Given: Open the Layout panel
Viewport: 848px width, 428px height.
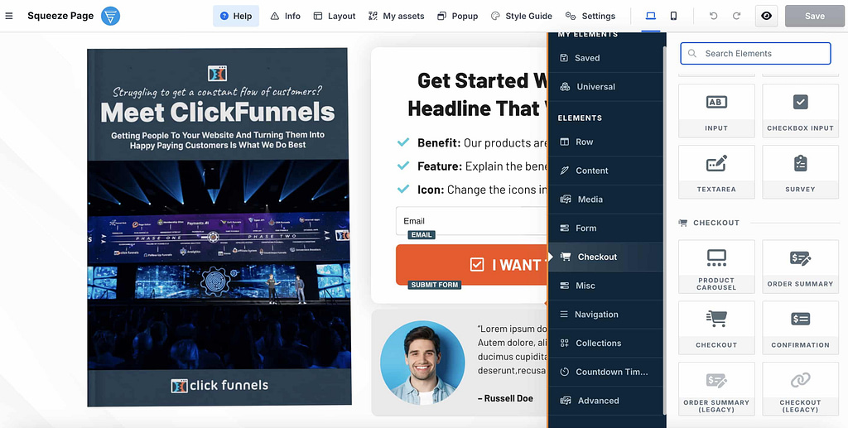Looking at the screenshot, I should [335, 17].
